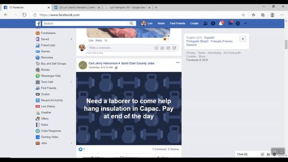View the 2 Shares on the post
Image resolution: width=288 pixels, height=162 pixels.
(173, 149)
